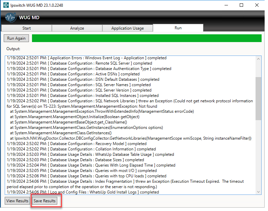Close the Ipswitch WUG MD window
Viewport: 268px width, 211px height.
(x=257, y=5)
